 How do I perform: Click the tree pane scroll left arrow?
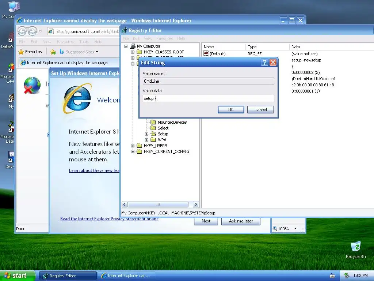[x=125, y=205]
